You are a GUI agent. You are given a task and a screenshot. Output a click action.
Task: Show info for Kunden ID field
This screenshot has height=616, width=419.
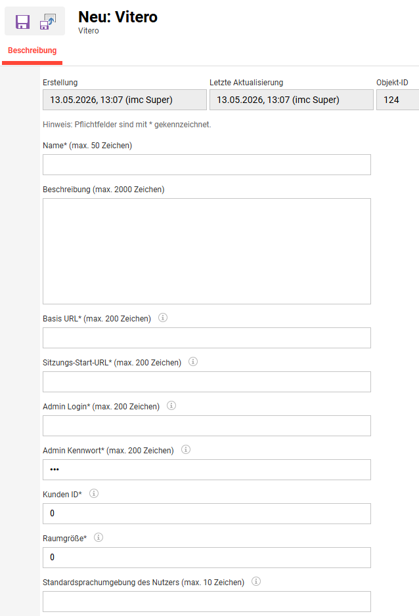pyautogui.click(x=94, y=494)
